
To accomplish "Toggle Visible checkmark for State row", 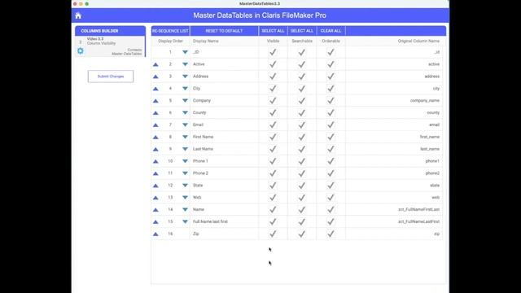I will (273, 186).
